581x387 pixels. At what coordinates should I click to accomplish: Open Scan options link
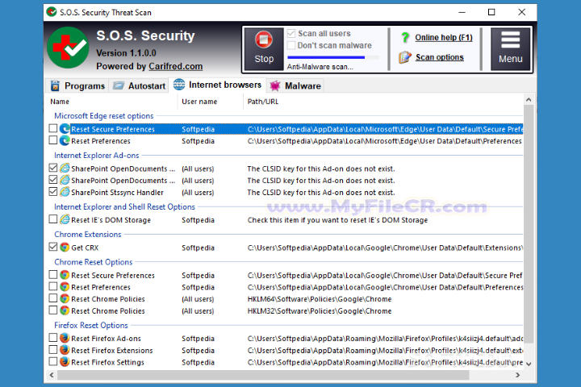[440, 57]
